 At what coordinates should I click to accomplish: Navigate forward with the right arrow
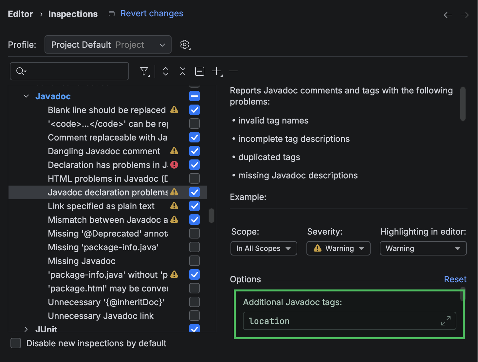point(465,15)
